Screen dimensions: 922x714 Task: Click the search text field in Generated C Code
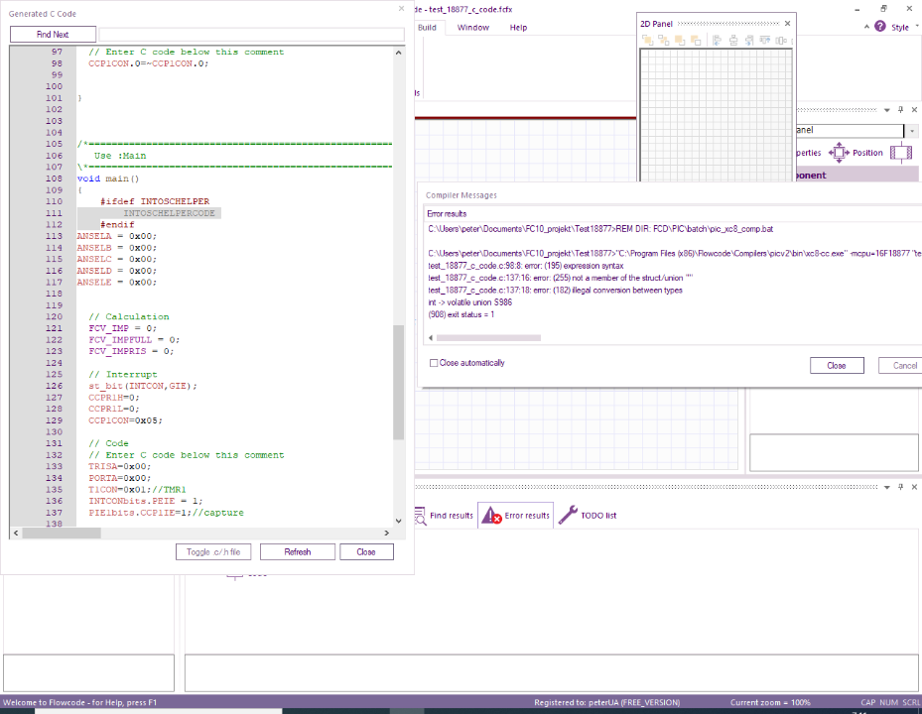(252, 34)
